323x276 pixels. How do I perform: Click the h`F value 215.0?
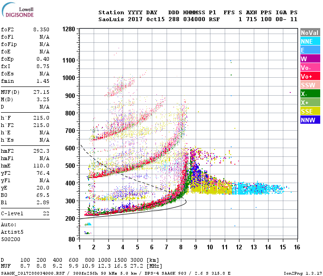[41, 118]
